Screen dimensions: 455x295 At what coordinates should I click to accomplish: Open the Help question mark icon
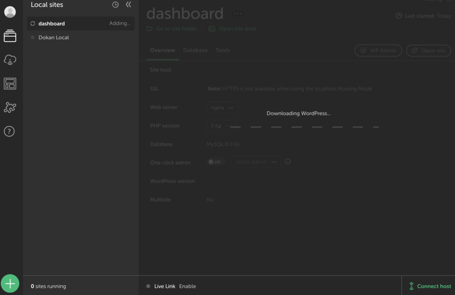point(9,132)
